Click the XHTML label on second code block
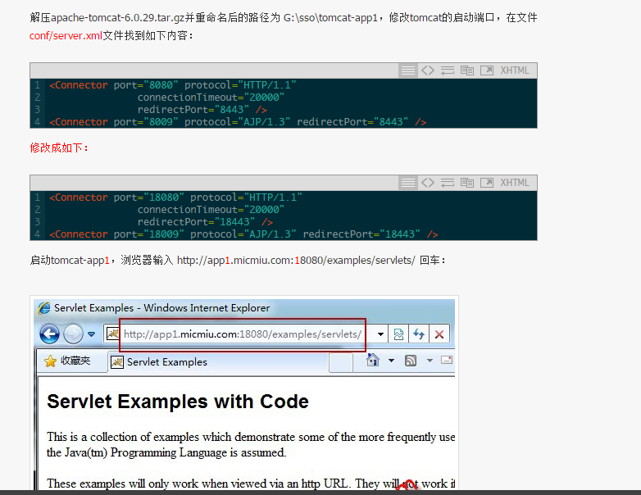The image size is (641, 495). (x=515, y=183)
